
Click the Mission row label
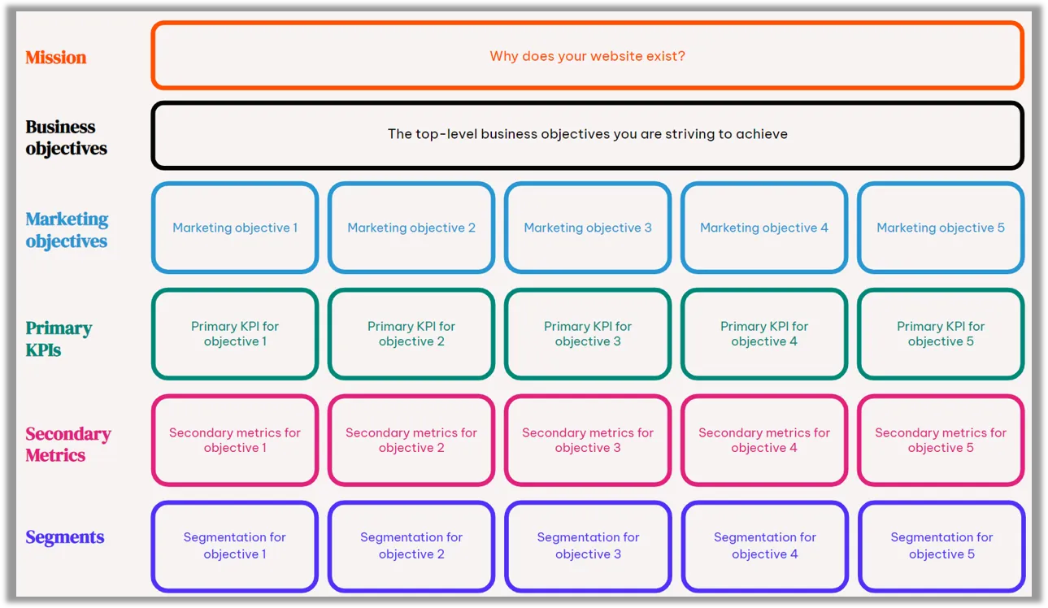tap(56, 58)
